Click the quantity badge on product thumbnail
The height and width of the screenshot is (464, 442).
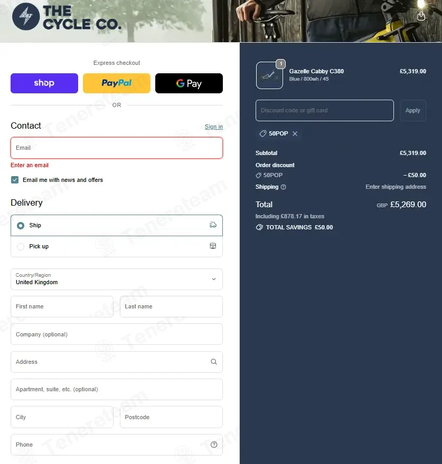point(281,64)
